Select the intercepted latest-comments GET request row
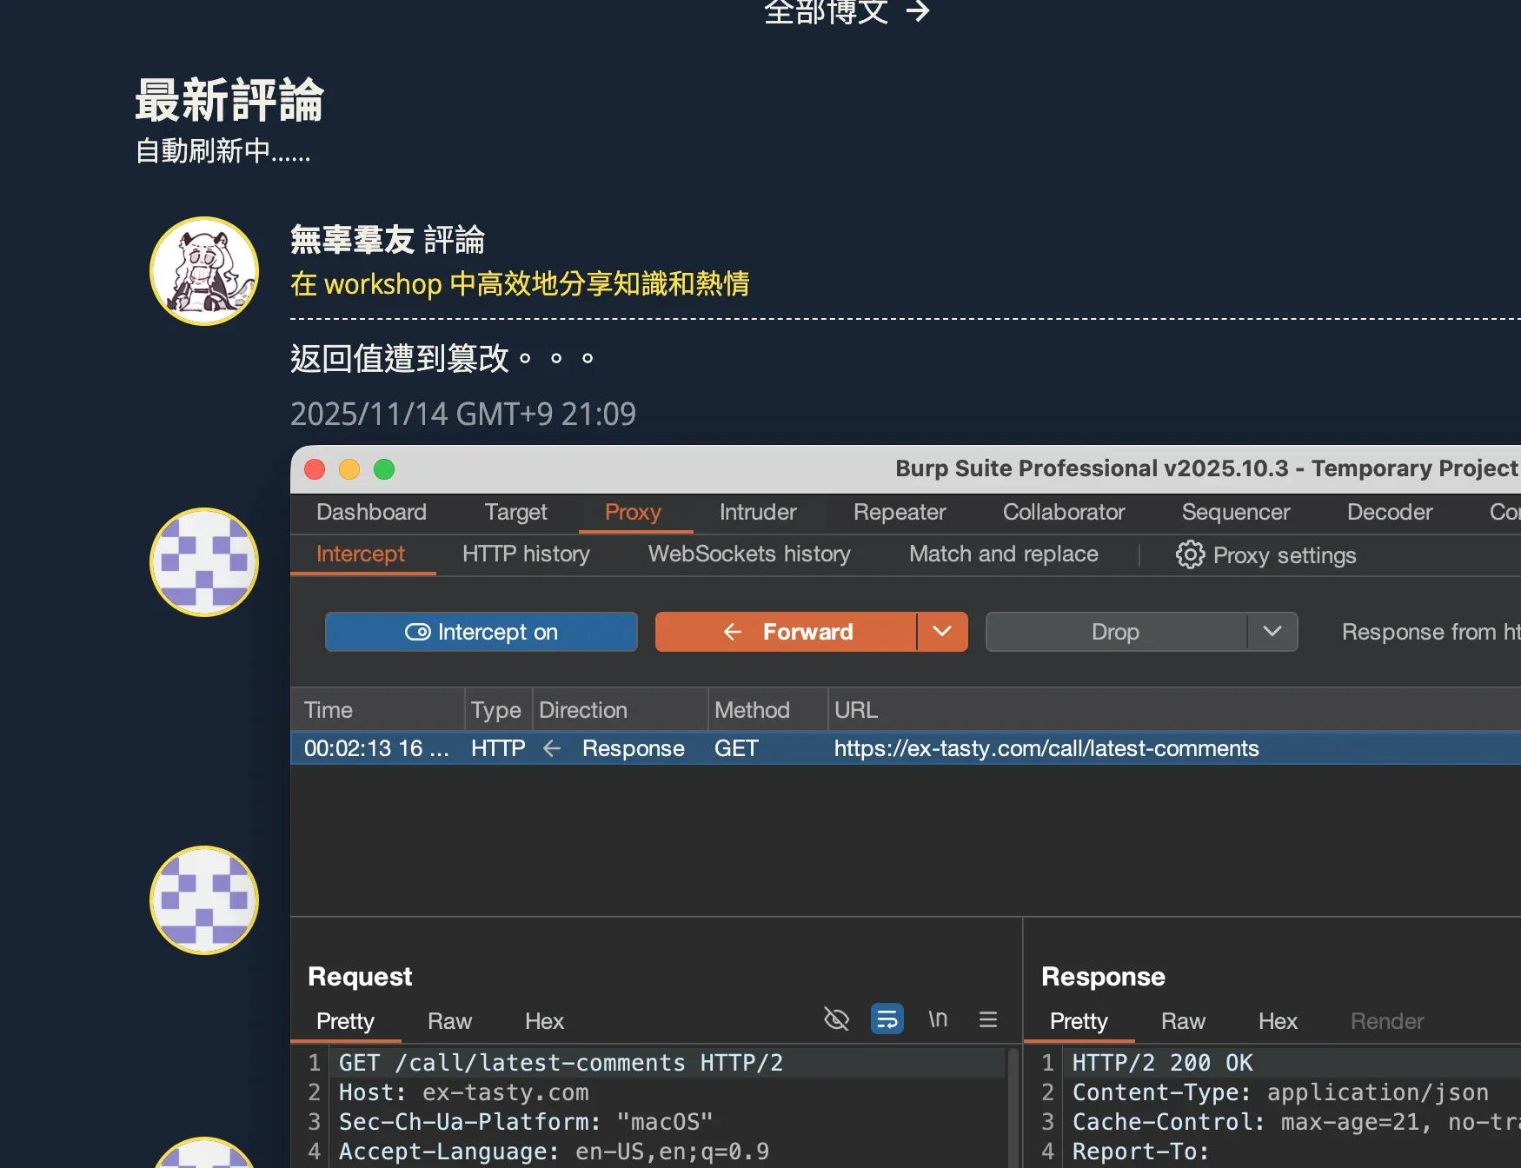1521x1168 pixels. point(782,748)
